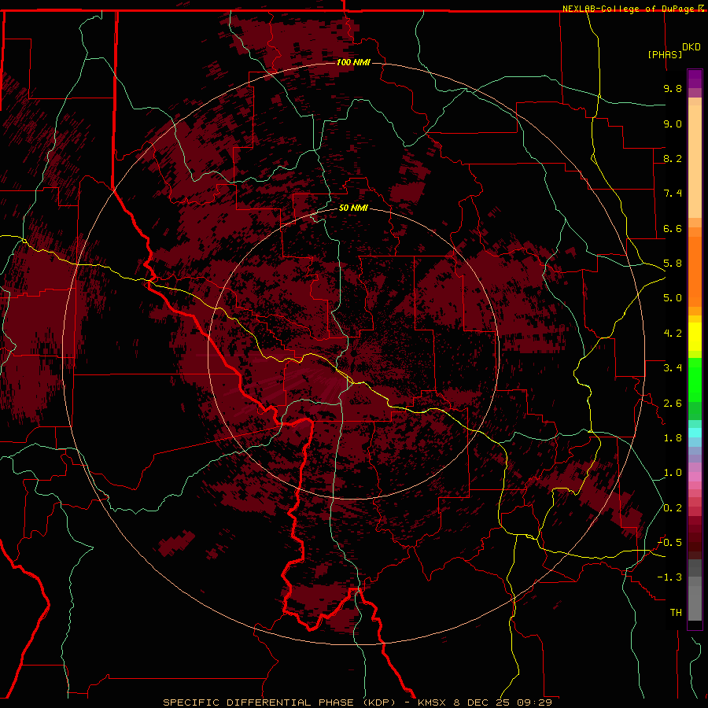The height and width of the screenshot is (708, 708).
Task: Click the 2.6 legend value
Action: click(673, 404)
